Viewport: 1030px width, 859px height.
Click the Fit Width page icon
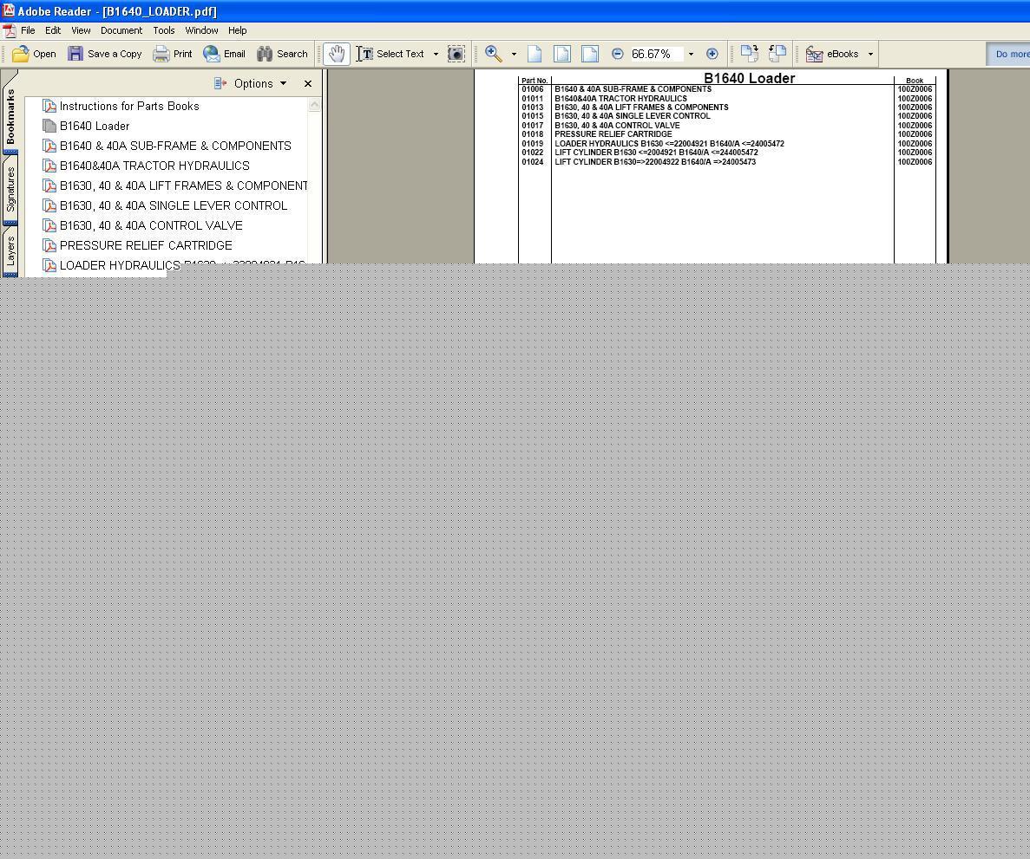click(x=590, y=54)
